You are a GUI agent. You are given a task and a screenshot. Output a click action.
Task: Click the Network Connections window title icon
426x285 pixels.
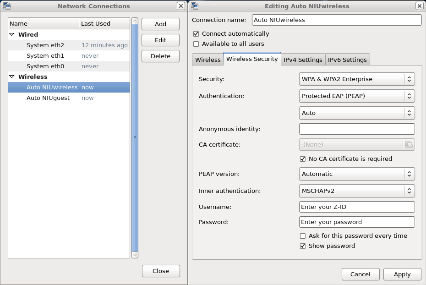7,6
